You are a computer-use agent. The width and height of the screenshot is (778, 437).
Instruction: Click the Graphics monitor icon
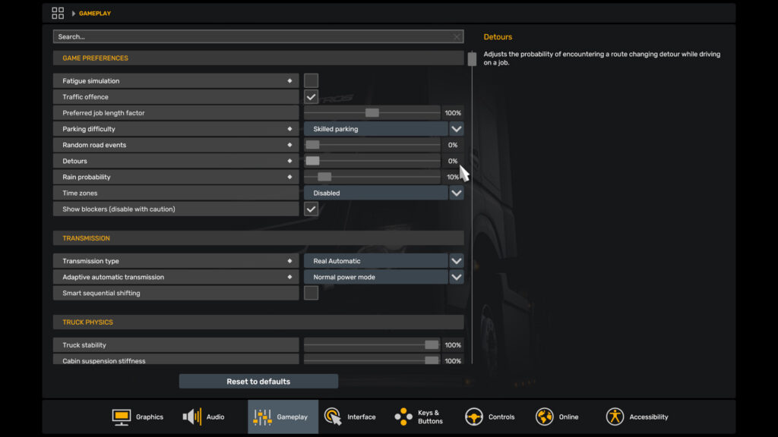click(122, 417)
